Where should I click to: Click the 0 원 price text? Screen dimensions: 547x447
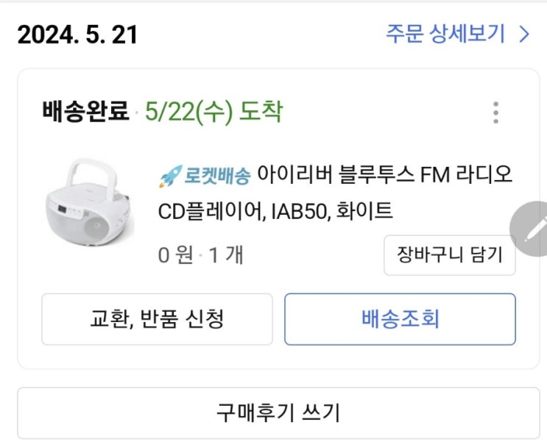click(x=175, y=255)
